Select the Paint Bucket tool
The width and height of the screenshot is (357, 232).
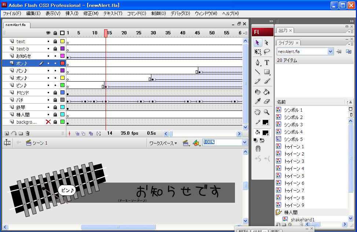pos(267,91)
